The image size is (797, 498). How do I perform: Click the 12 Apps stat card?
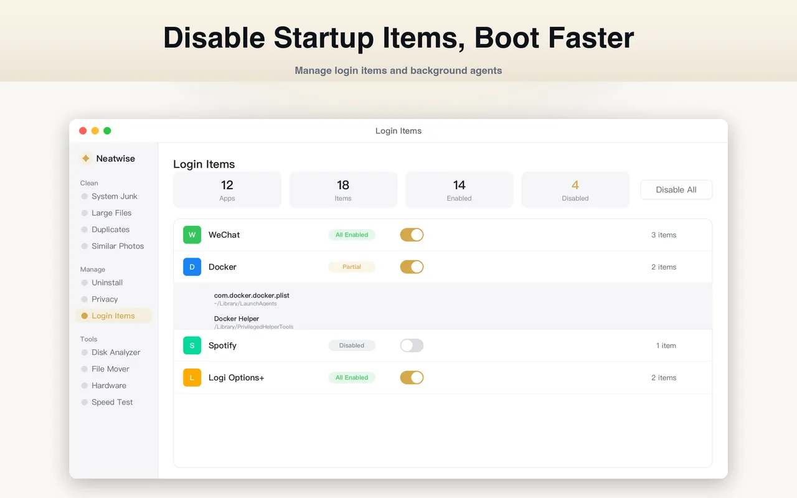click(x=227, y=190)
